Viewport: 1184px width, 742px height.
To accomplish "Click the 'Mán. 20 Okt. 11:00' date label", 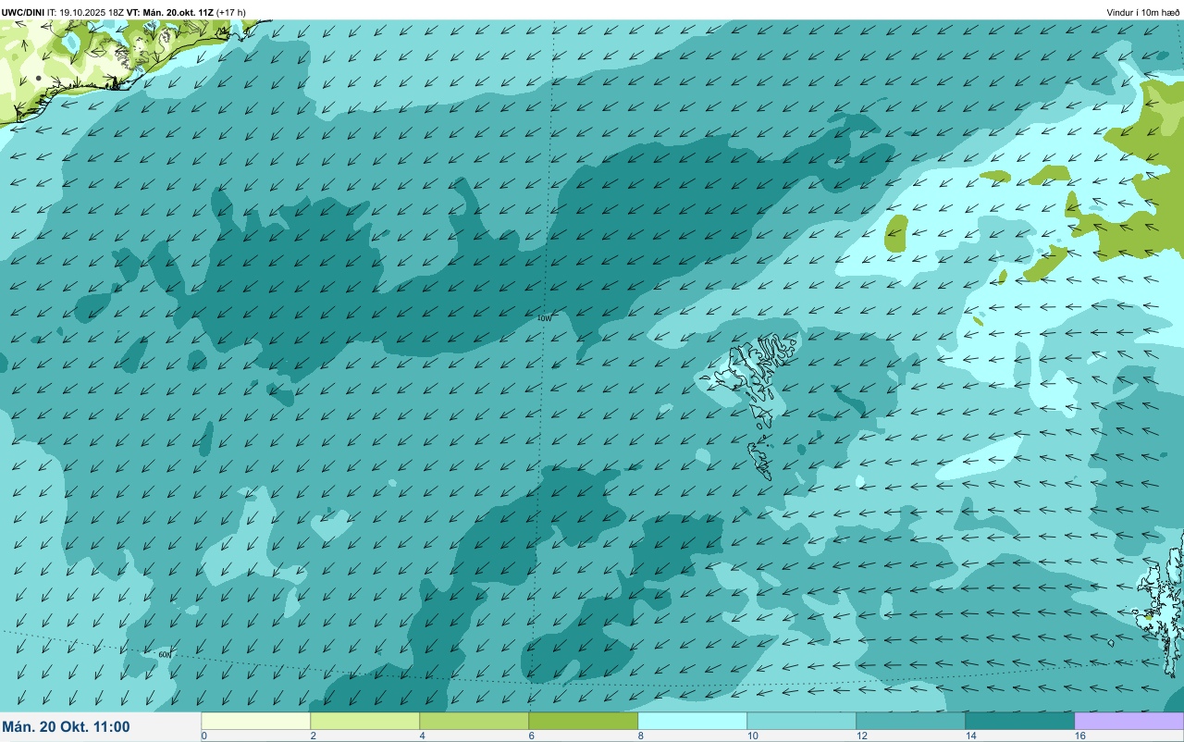I will (67, 727).
